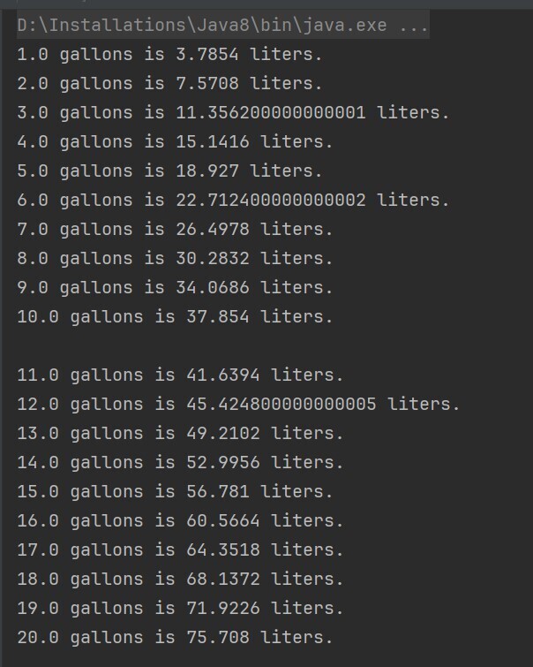Click the java.exe command path line
This screenshot has height=667, width=533.
tap(222, 25)
